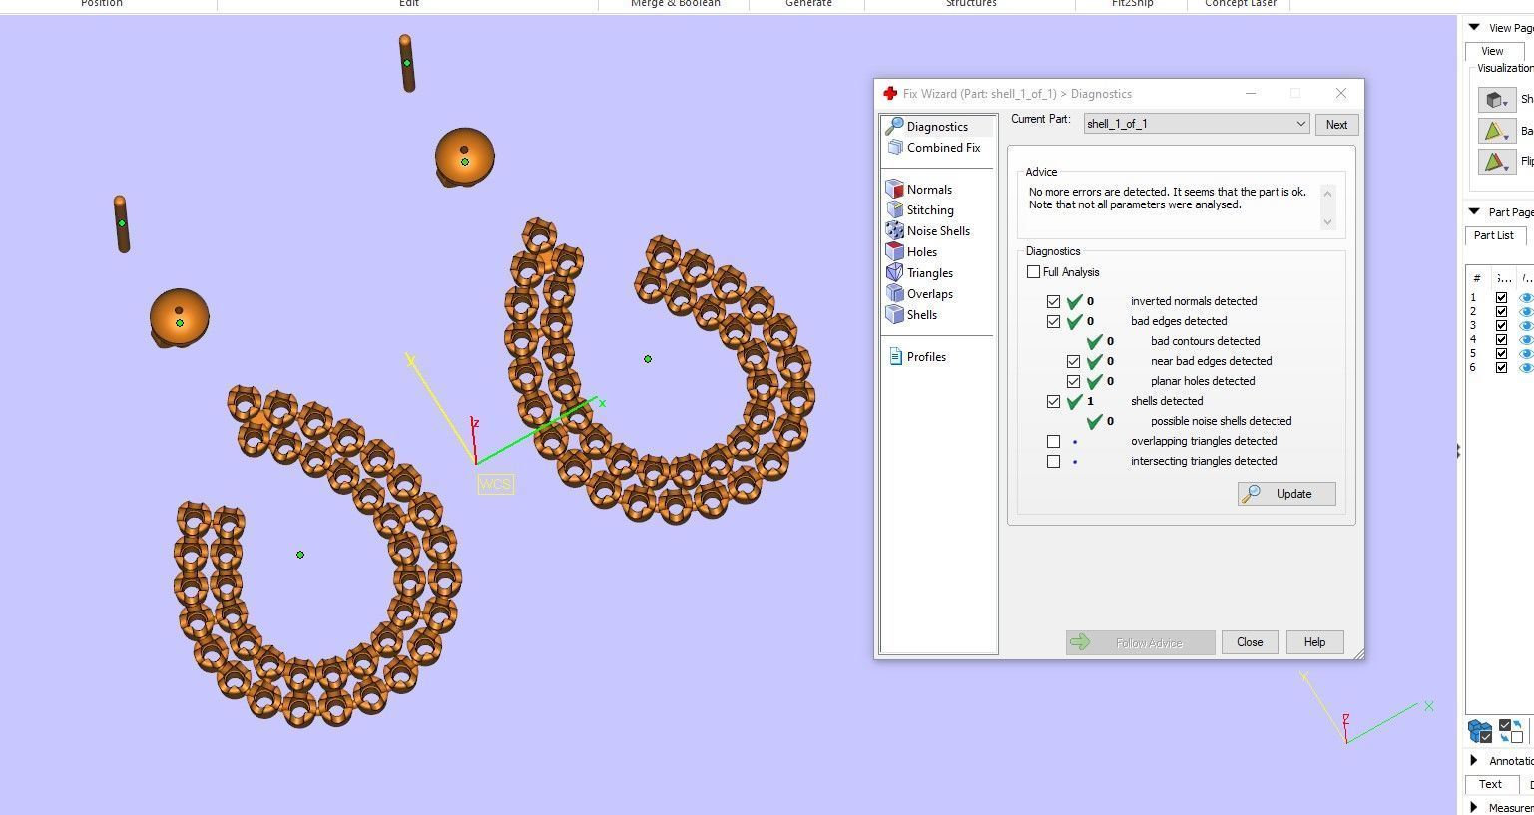1534x815 pixels.
Task: Collapse the View Pages panel
Action: coord(1474,28)
